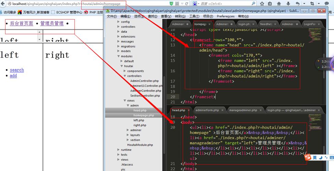
Task: Follow the 管理员管理 link in head frame
Action: click(52, 23)
